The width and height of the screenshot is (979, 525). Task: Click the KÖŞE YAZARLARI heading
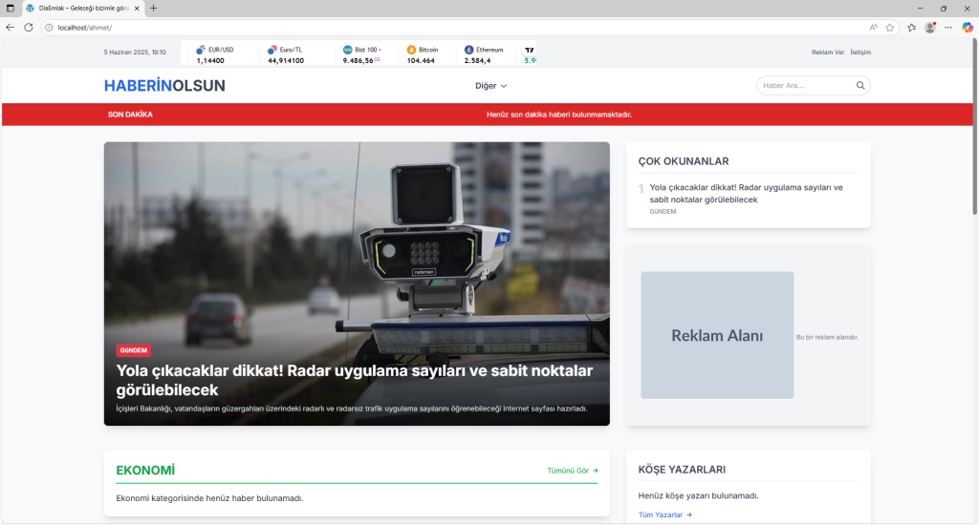(682, 470)
